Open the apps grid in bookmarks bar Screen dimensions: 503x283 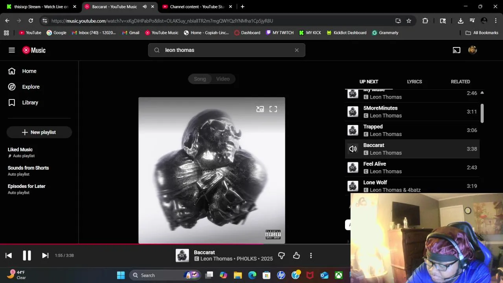[x=6, y=33]
